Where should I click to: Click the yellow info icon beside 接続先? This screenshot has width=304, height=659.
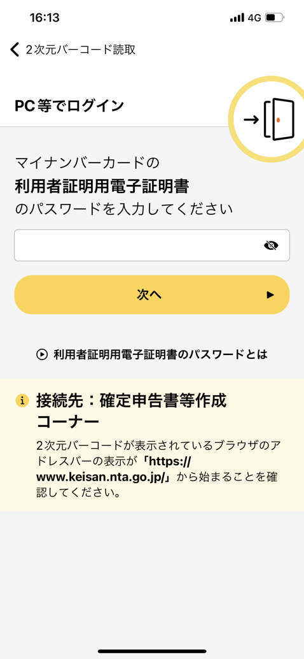click(x=22, y=401)
